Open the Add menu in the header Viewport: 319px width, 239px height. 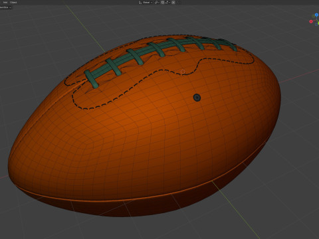point(5,3)
